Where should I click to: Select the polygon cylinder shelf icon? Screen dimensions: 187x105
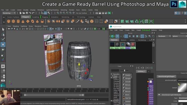(18, 21)
